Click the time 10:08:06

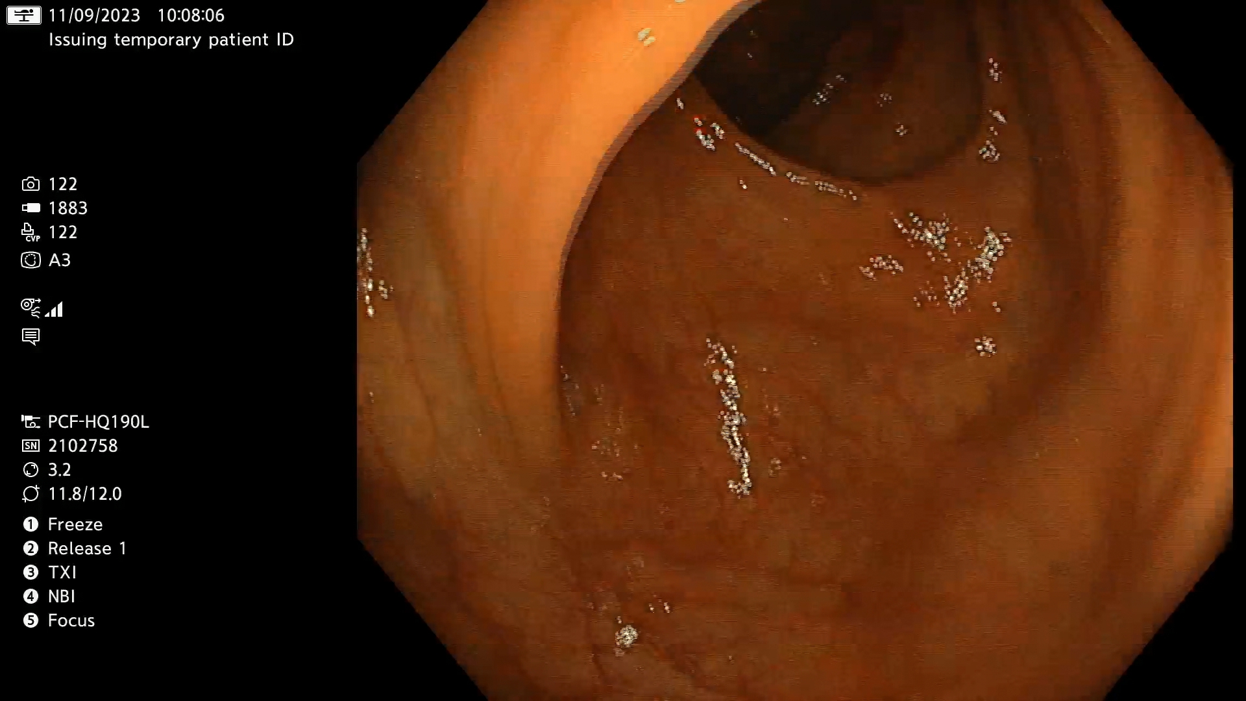[191, 15]
